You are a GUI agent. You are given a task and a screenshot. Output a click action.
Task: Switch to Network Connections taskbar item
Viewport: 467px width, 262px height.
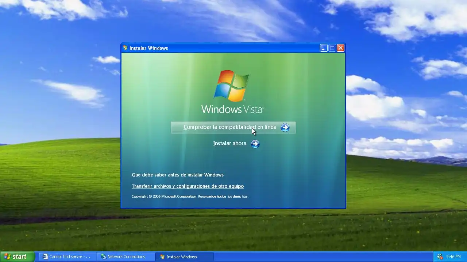(126, 257)
